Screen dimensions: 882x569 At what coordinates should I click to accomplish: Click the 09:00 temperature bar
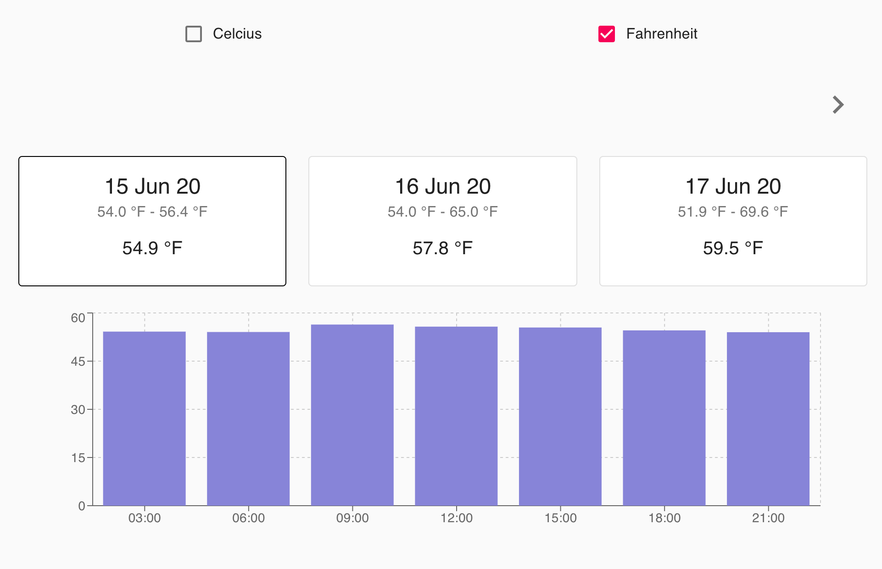point(352,415)
